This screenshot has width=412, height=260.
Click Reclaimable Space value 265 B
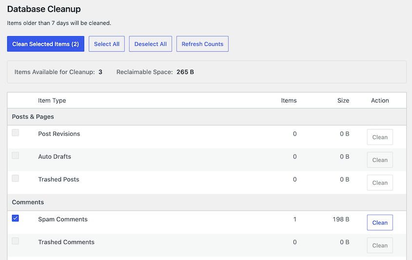point(185,72)
